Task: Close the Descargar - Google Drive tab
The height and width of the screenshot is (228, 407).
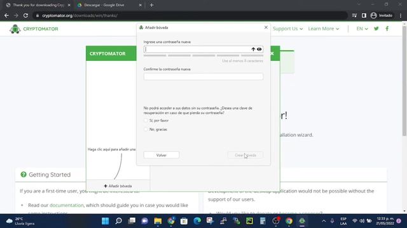Action: (140, 5)
